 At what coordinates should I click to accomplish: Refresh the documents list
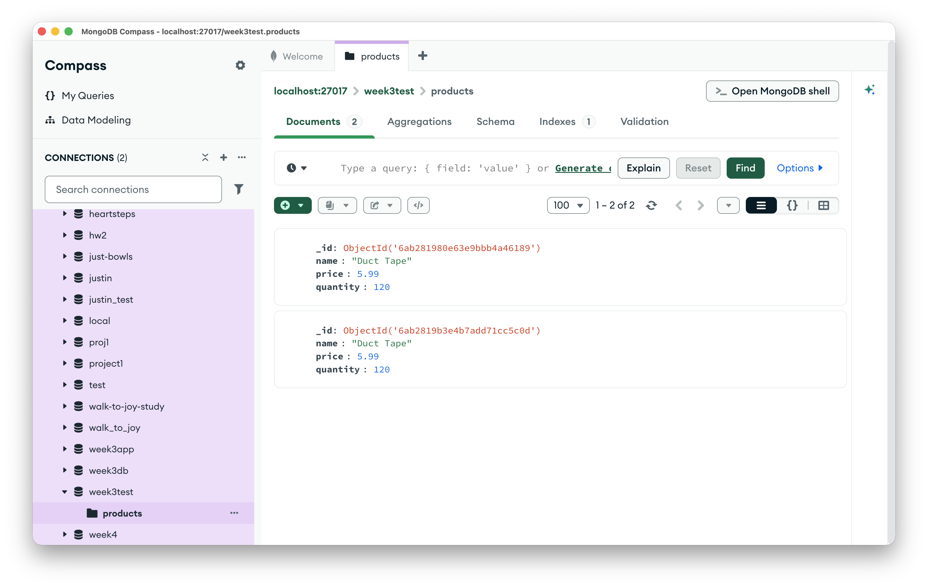pos(651,205)
